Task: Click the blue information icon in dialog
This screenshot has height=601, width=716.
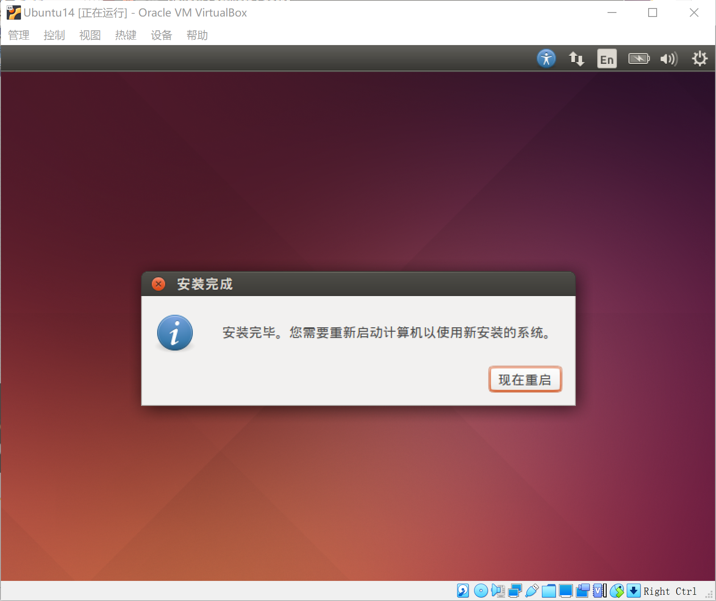Action: click(175, 333)
